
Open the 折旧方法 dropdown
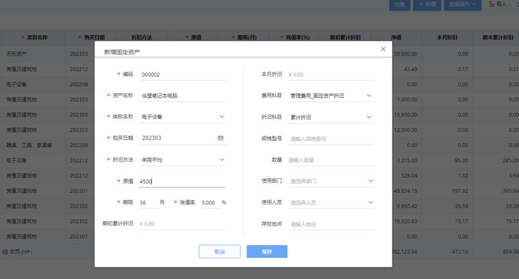221,160
